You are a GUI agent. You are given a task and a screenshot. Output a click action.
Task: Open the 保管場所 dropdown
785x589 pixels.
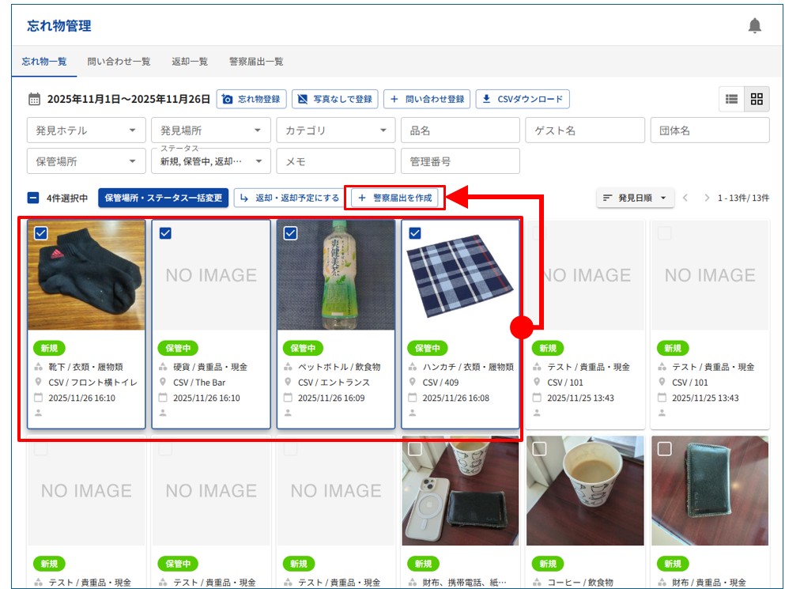[x=86, y=161]
